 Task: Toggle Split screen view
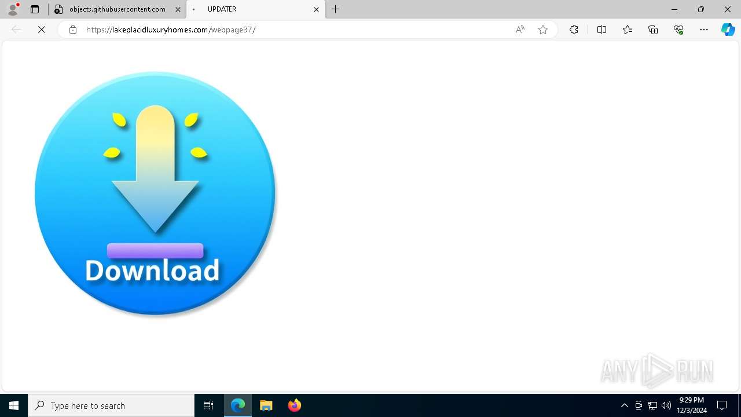601,30
